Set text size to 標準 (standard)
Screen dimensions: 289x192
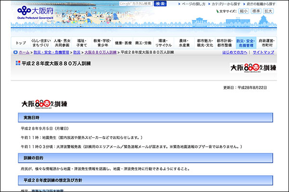[x=256, y=11]
